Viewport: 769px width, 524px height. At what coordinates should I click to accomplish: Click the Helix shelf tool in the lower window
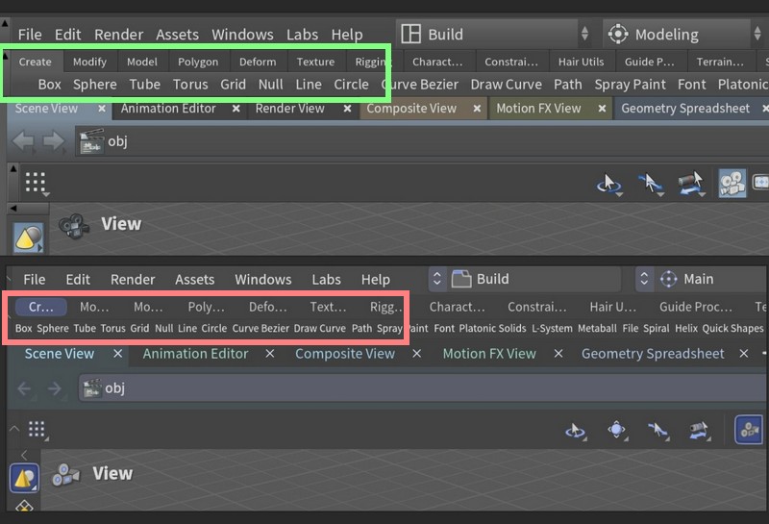coord(685,328)
